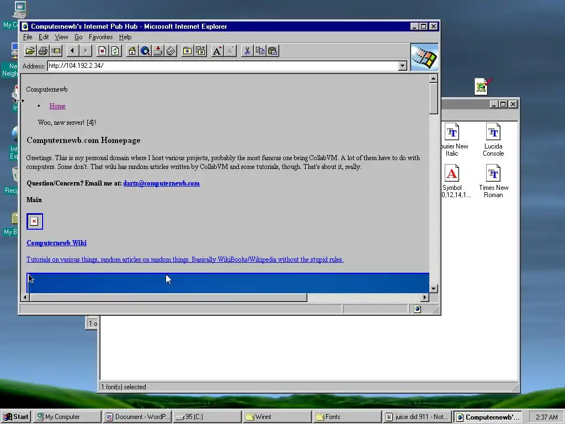Switch to Fonts taskbar button
This screenshot has height=424, width=565.
pos(347,417)
